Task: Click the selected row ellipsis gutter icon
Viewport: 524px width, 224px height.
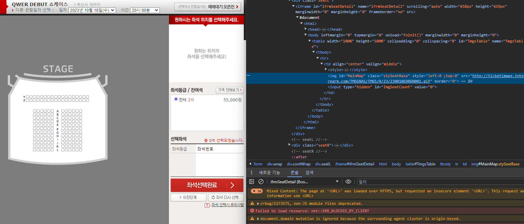Action: click(249, 75)
